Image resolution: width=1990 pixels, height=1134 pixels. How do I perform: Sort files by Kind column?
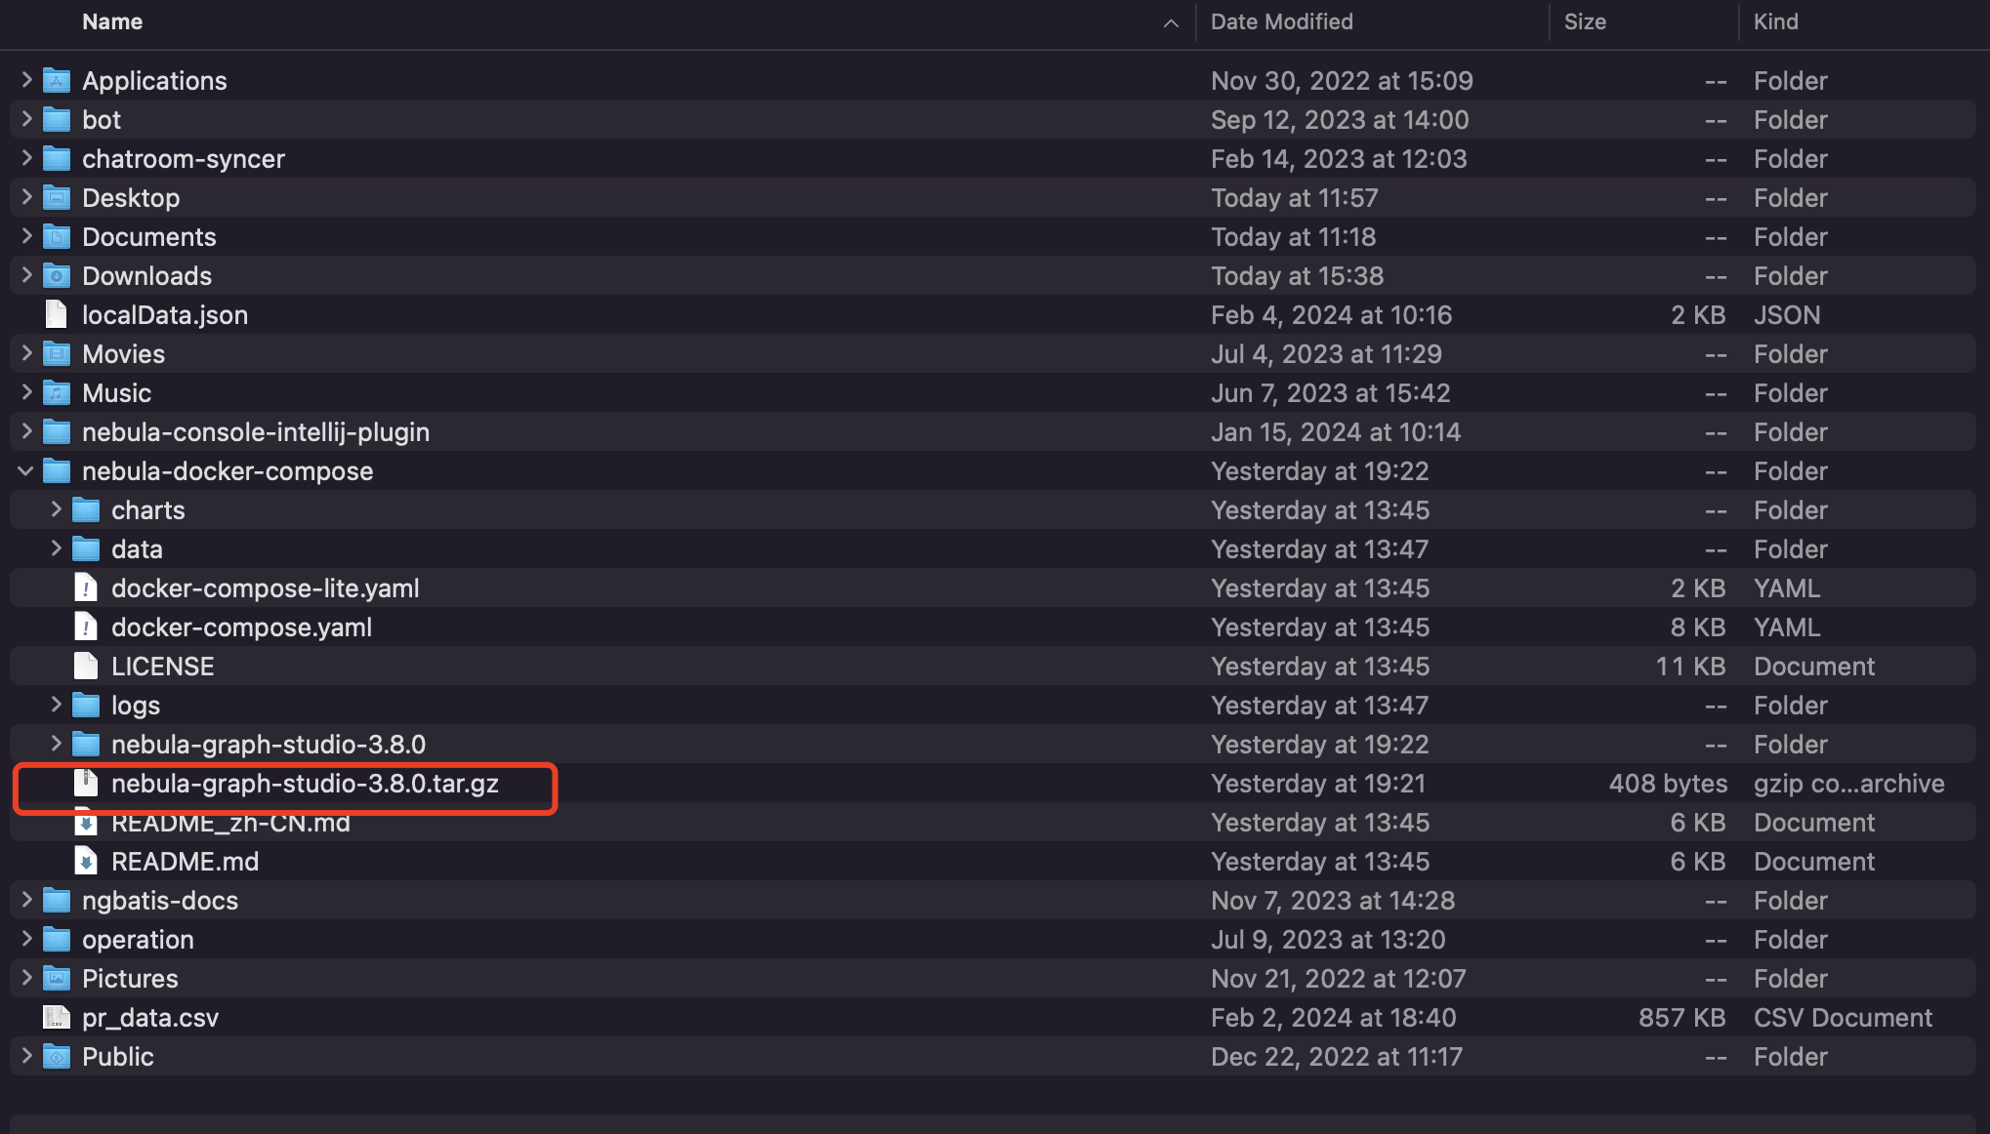(x=1775, y=22)
